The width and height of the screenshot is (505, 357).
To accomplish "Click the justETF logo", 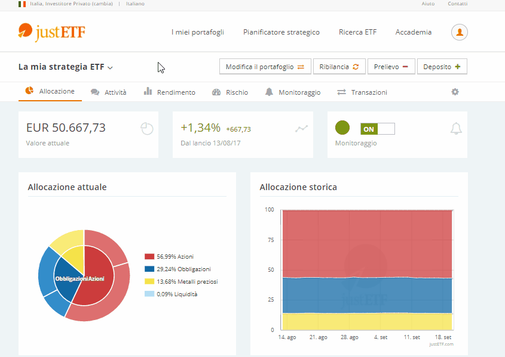I will pyautogui.click(x=51, y=32).
